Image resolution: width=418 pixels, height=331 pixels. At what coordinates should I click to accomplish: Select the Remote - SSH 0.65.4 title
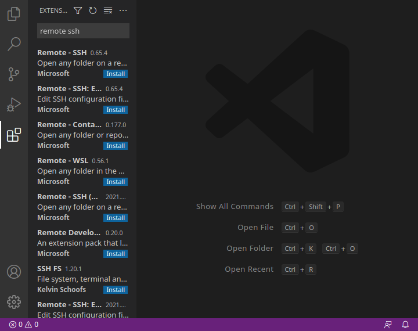click(x=62, y=52)
